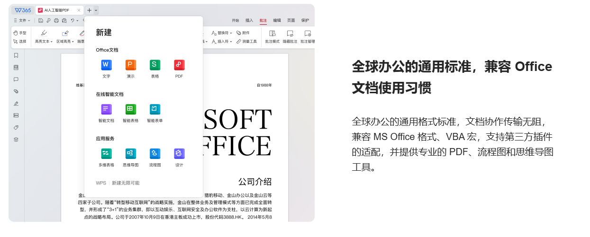Create a new PDF document
Image resolution: width=590 pixels, height=237 pixels.
click(x=179, y=65)
